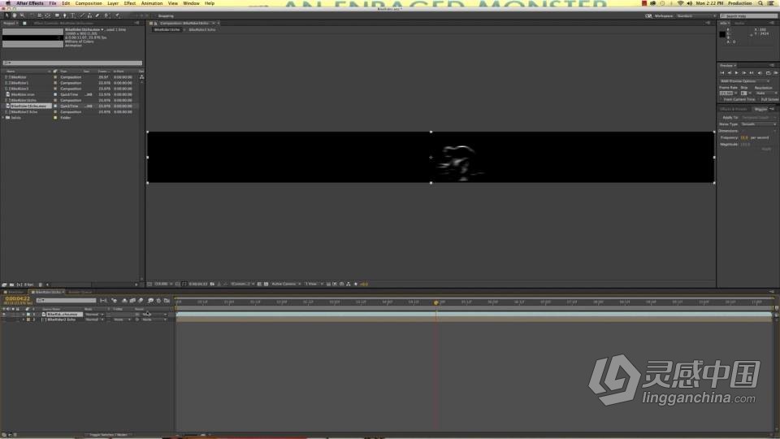The height and width of the screenshot is (439, 780).
Task: Click Interpret Footage icon in Project footer
Action: tap(4, 285)
